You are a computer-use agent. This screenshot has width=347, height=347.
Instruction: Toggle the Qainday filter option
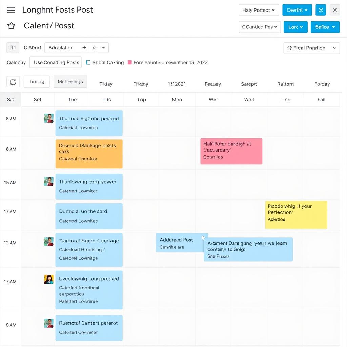pos(16,62)
